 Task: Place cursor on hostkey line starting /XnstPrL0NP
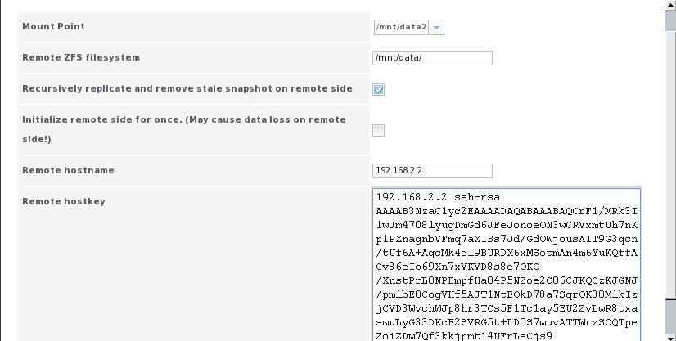pos(507,280)
